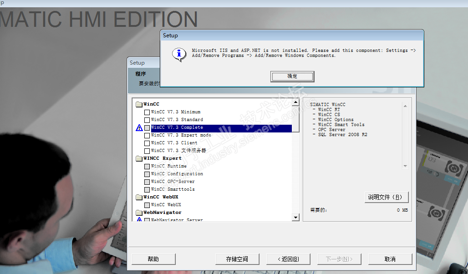Check WinCC V7.3 文件服务器 checkbox
Viewport: 468px width, 274px height.
click(x=147, y=151)
